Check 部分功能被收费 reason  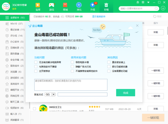tap(109, 67)
